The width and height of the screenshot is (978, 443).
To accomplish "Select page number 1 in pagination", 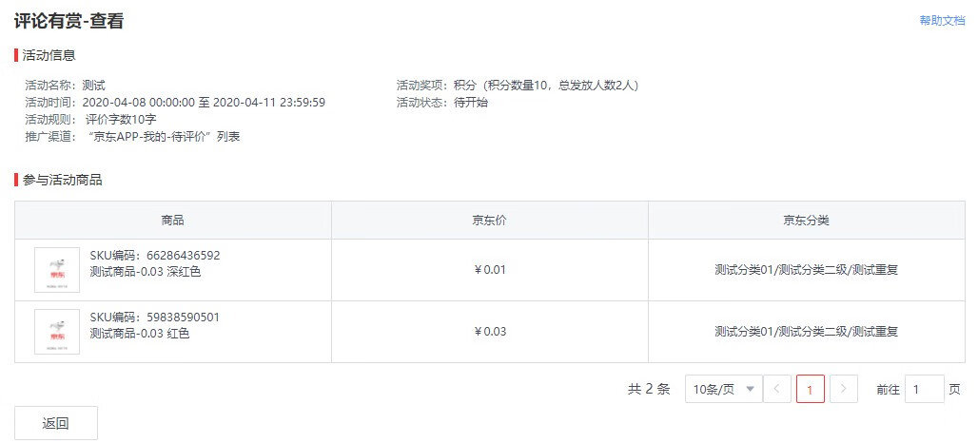I will pos(811,389).
